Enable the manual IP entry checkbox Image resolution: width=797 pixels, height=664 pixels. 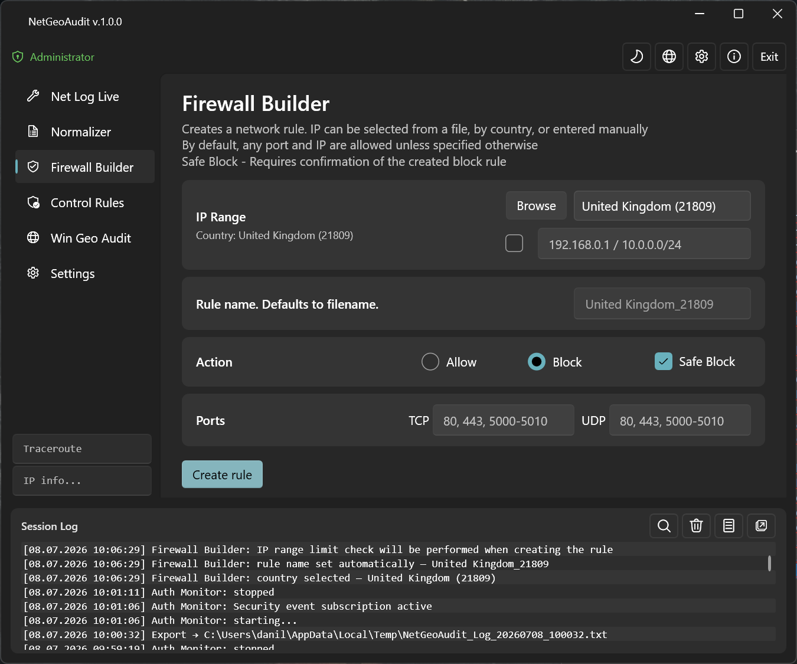point(514,243)
